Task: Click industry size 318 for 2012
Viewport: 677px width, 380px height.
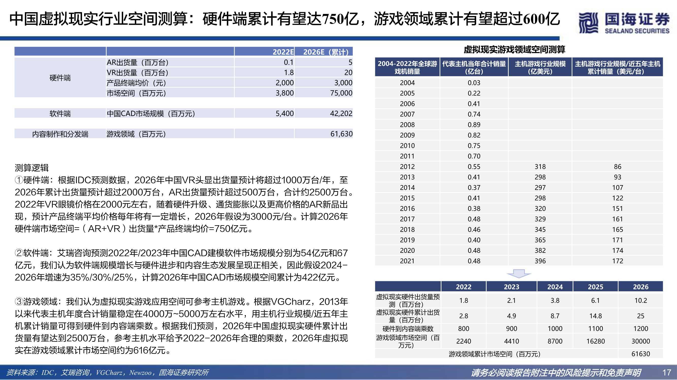Action: pyautogui.click(x=540, y=167)
